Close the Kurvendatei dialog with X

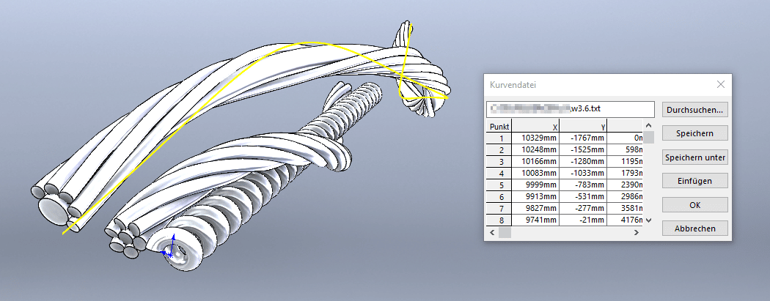pos(720,85)
